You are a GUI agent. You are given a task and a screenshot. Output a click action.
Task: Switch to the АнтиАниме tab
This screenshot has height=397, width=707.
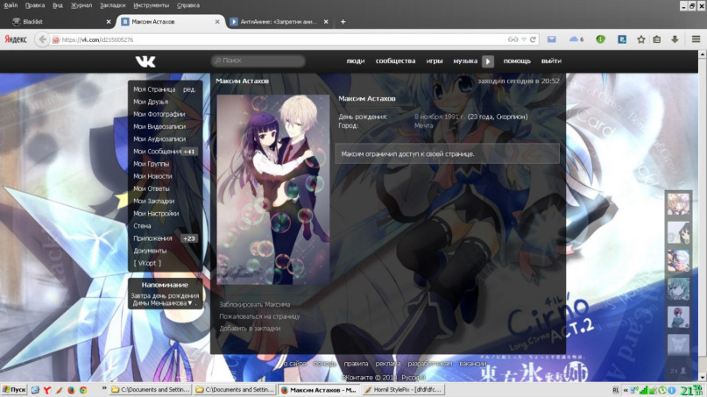pos(279,22)
